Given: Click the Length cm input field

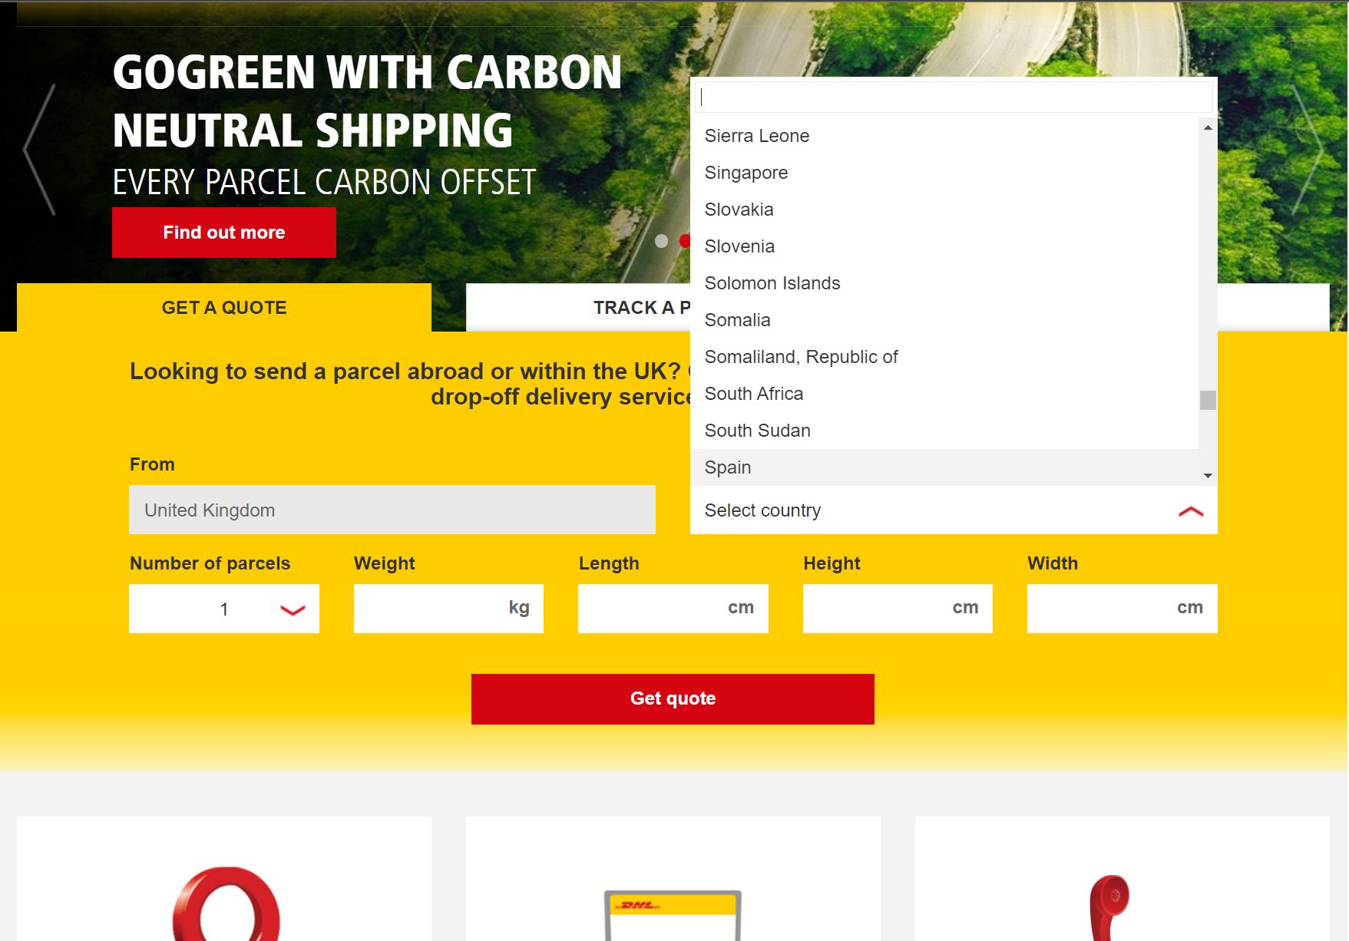Looking at the screenshot, I should (x=673, y=609).
